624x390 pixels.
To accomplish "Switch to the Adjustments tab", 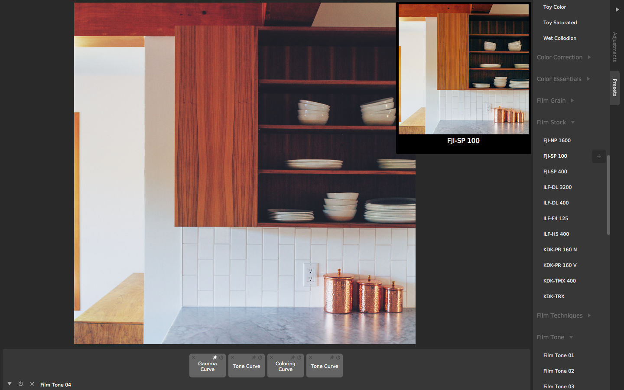I will (614, 47).
